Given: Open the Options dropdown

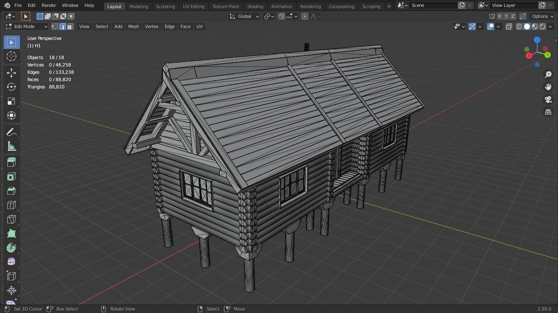Looking at the screenshot, I should pyautogui.click(x=542, y=16).
